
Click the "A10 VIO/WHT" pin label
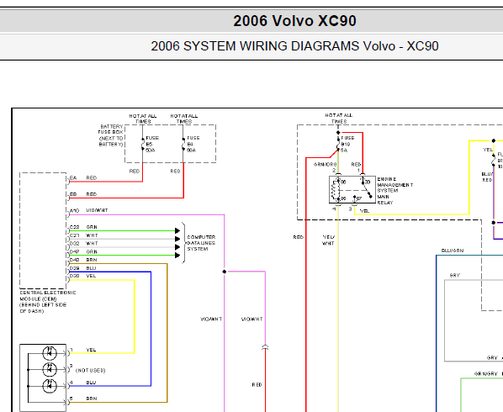pyautogui.click(x=89, y=211)
